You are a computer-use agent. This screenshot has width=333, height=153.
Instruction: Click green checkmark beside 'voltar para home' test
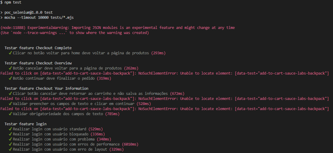click(10, 53)
